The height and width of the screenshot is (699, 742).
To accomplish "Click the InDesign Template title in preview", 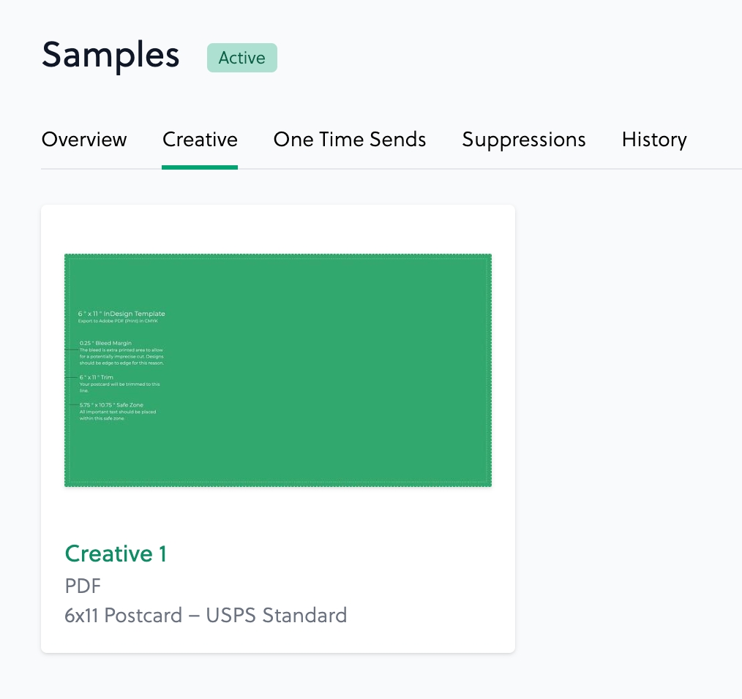I will (121, 314).
